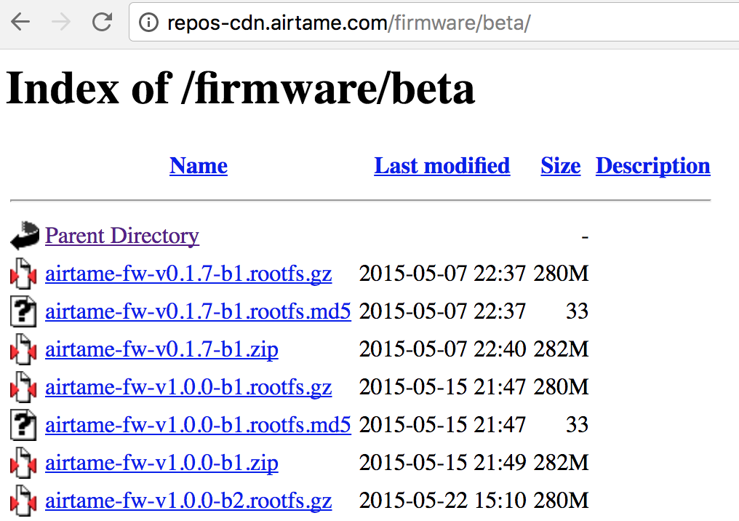739x521 pixels.
Task: Sort the listing by Last modified
Action: coord(442,165)
